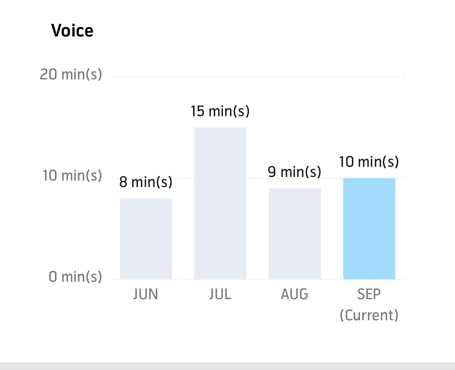The width and height of the screenshot is (455, 370).
Task: Click the (Current) text under SEP
Action: (x=369, y=315)
